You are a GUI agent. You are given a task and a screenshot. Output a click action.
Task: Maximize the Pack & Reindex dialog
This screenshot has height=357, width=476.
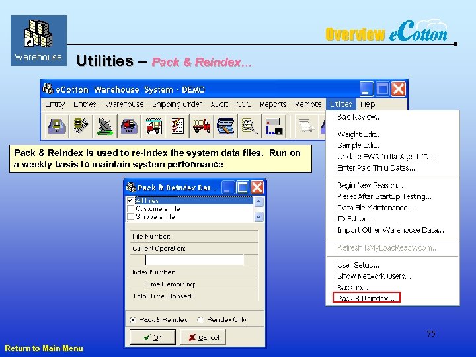(x=243, y=187)
